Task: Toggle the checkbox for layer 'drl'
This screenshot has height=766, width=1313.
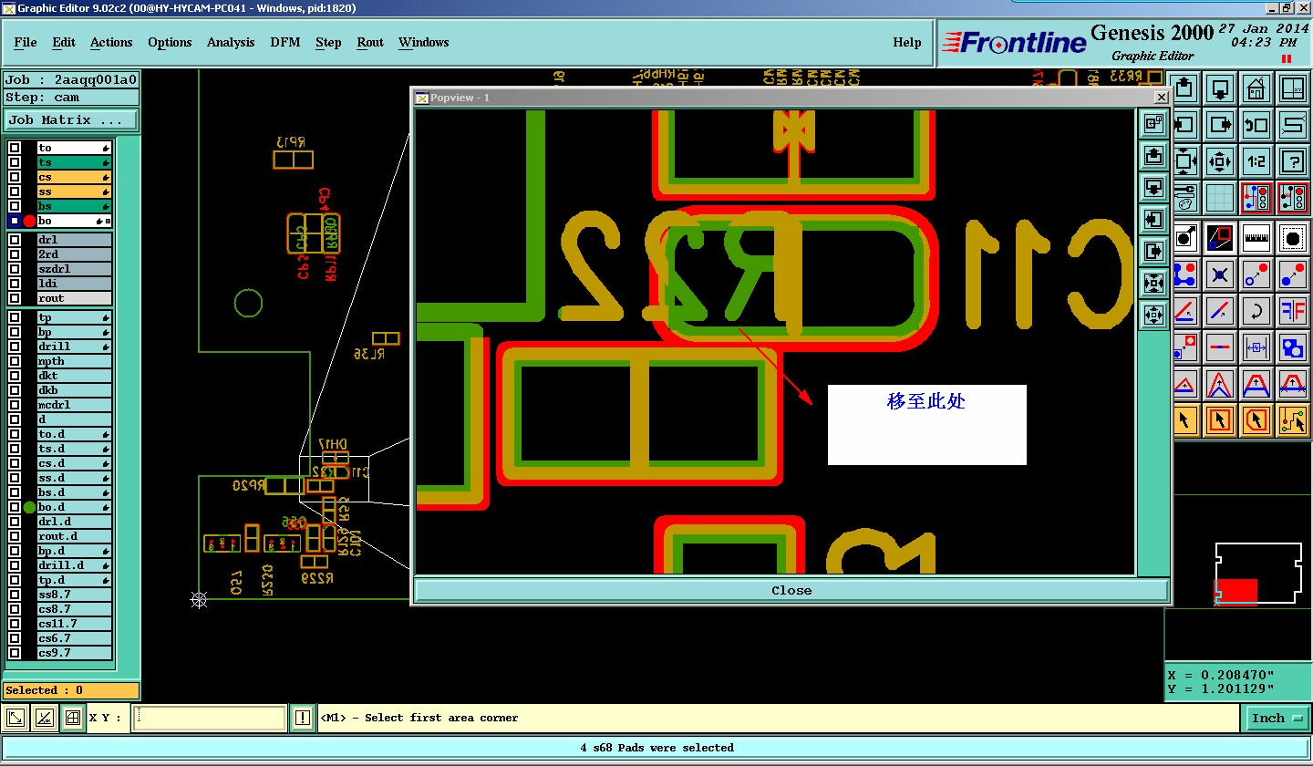Action: [15, 240]
